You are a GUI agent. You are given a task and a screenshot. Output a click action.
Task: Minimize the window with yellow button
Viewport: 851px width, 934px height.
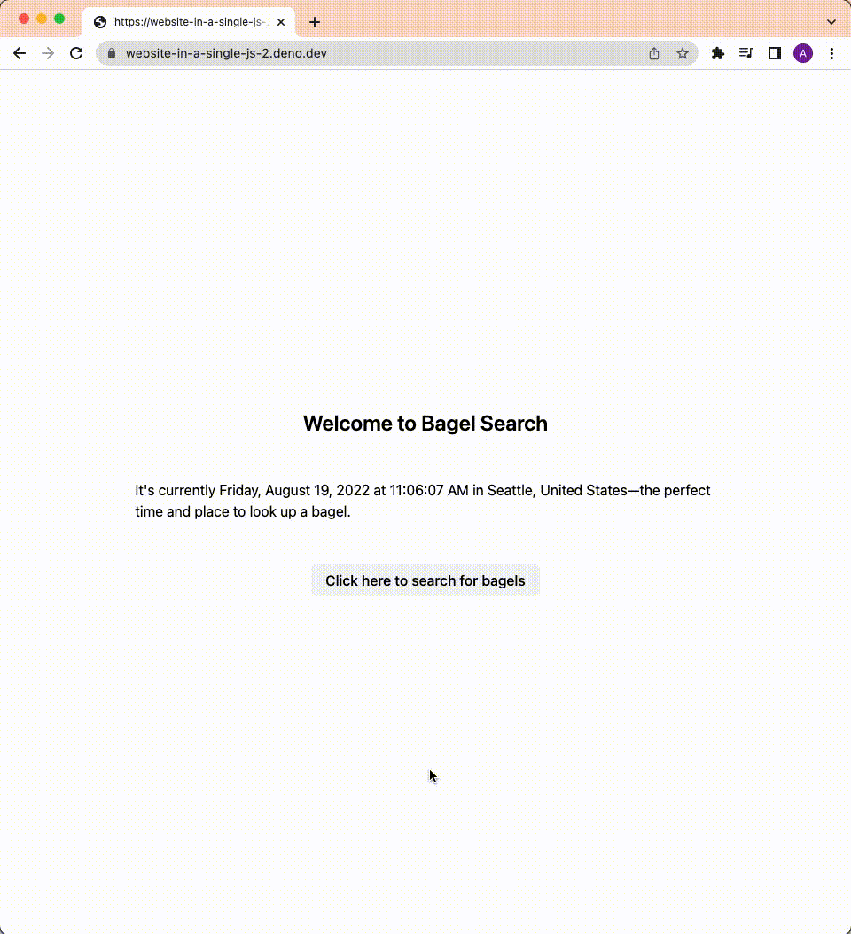click(x=42, y=19)
